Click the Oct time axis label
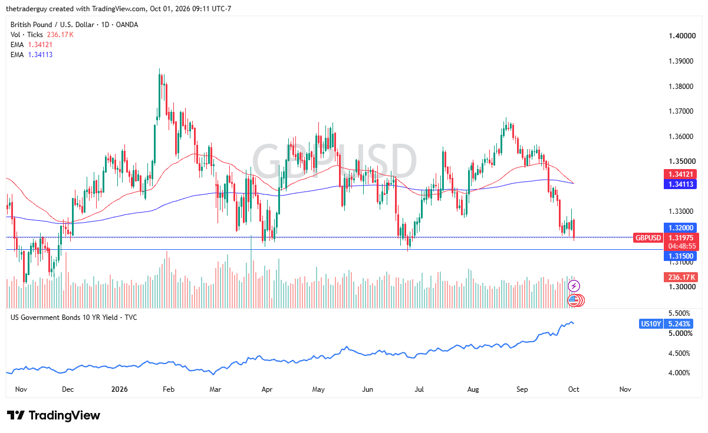Screen dimensions: 708x433 pos(574,389)
